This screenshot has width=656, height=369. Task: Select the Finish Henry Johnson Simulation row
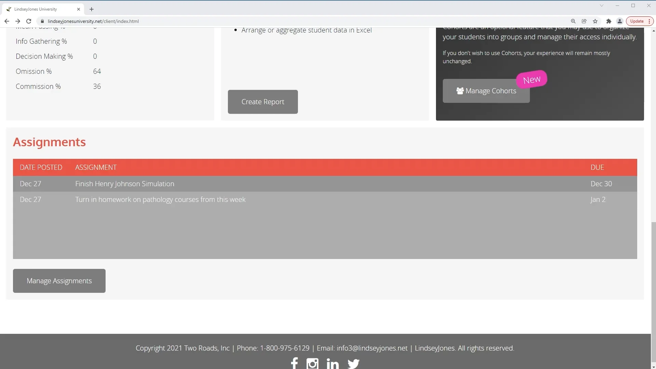[x=125, y=184]
